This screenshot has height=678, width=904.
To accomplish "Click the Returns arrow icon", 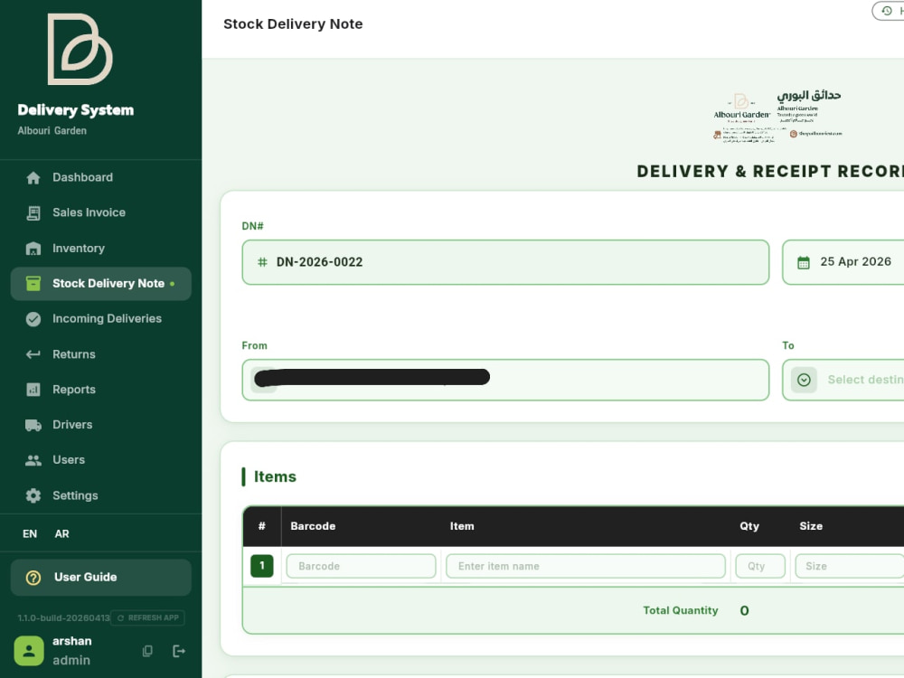I will tap(33, 354).
